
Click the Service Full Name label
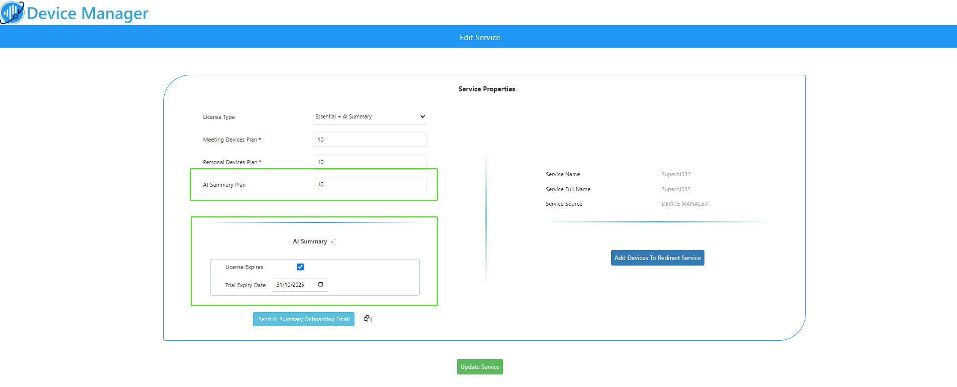click(x=568, y=189)
